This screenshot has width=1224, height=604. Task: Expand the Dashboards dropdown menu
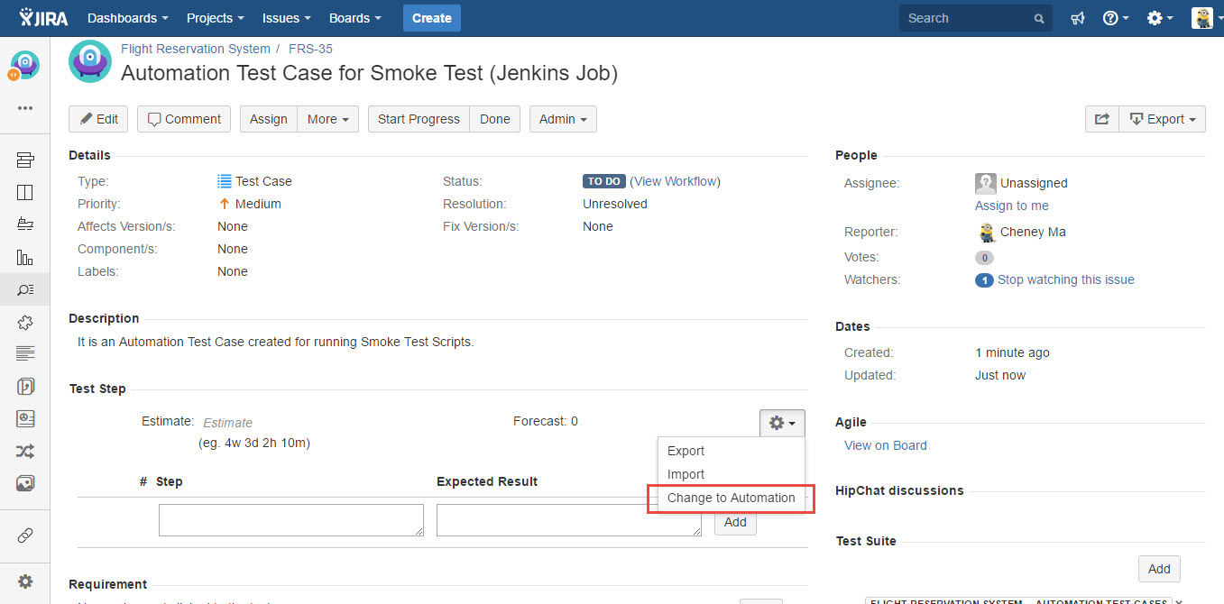(x=127, y=18)
